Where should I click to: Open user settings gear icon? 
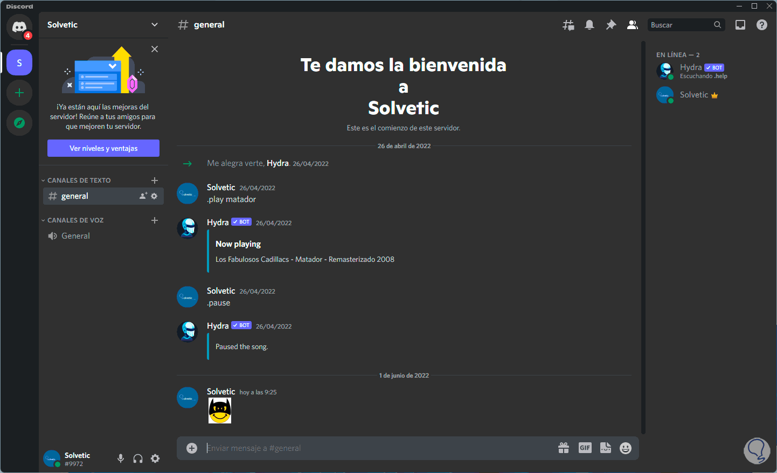(x=155, y=458)
